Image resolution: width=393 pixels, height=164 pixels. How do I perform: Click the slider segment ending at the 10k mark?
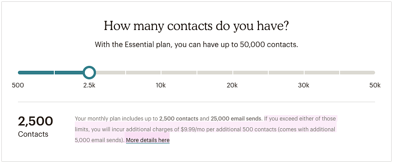[x=143, y=73]
